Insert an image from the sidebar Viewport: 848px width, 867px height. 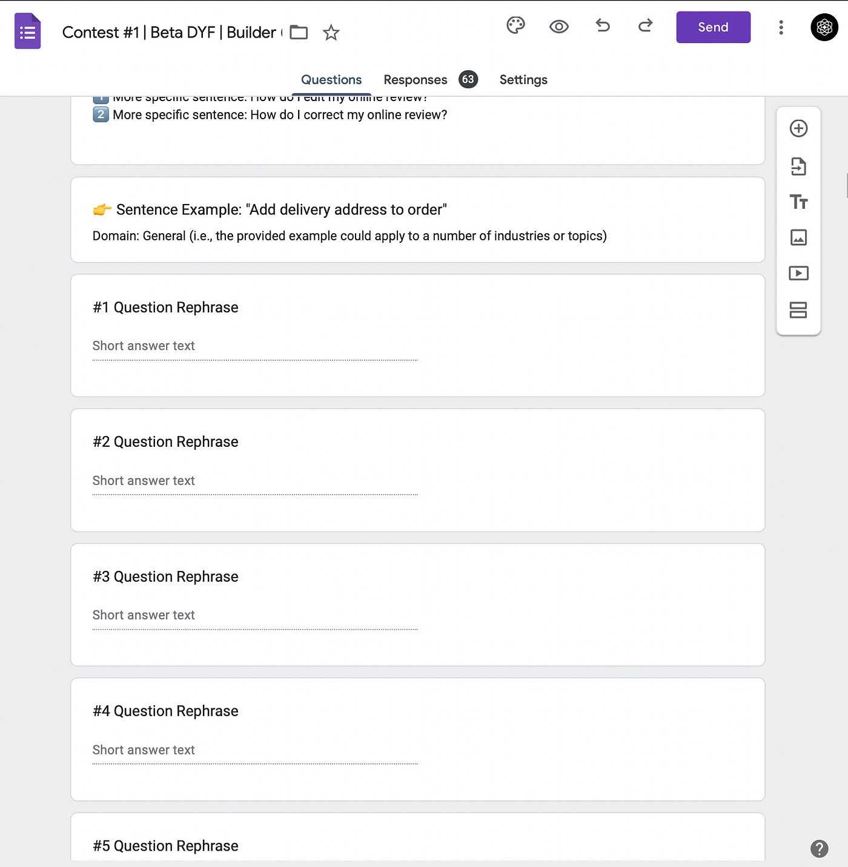[x=798, y=237]
